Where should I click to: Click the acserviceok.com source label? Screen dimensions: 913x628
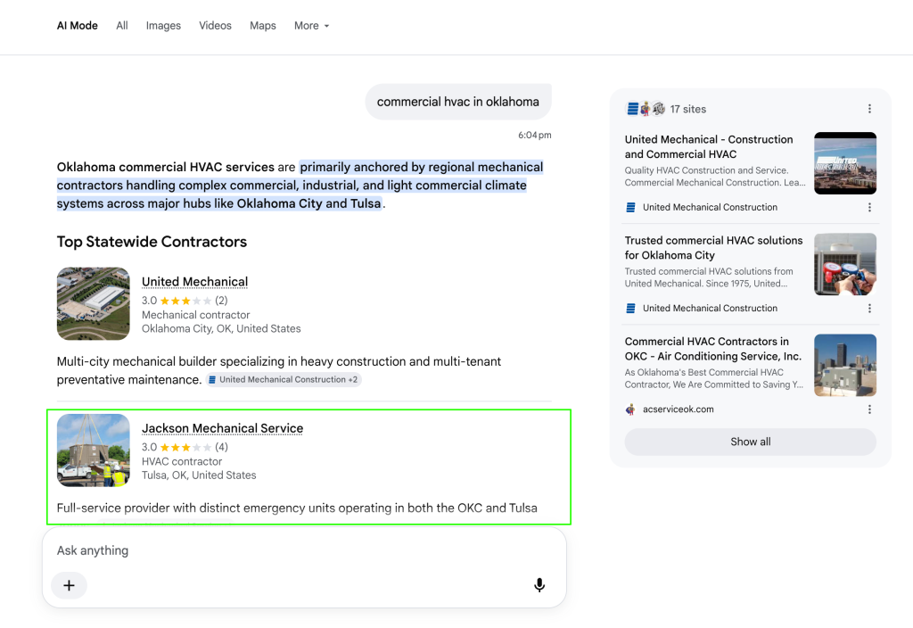(x=678, y=409)
